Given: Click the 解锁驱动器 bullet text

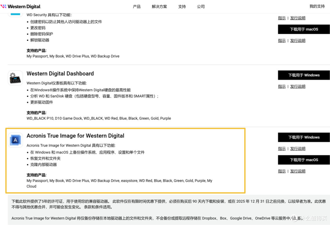Looking at the screenshot, I should (x=40, y=40).
